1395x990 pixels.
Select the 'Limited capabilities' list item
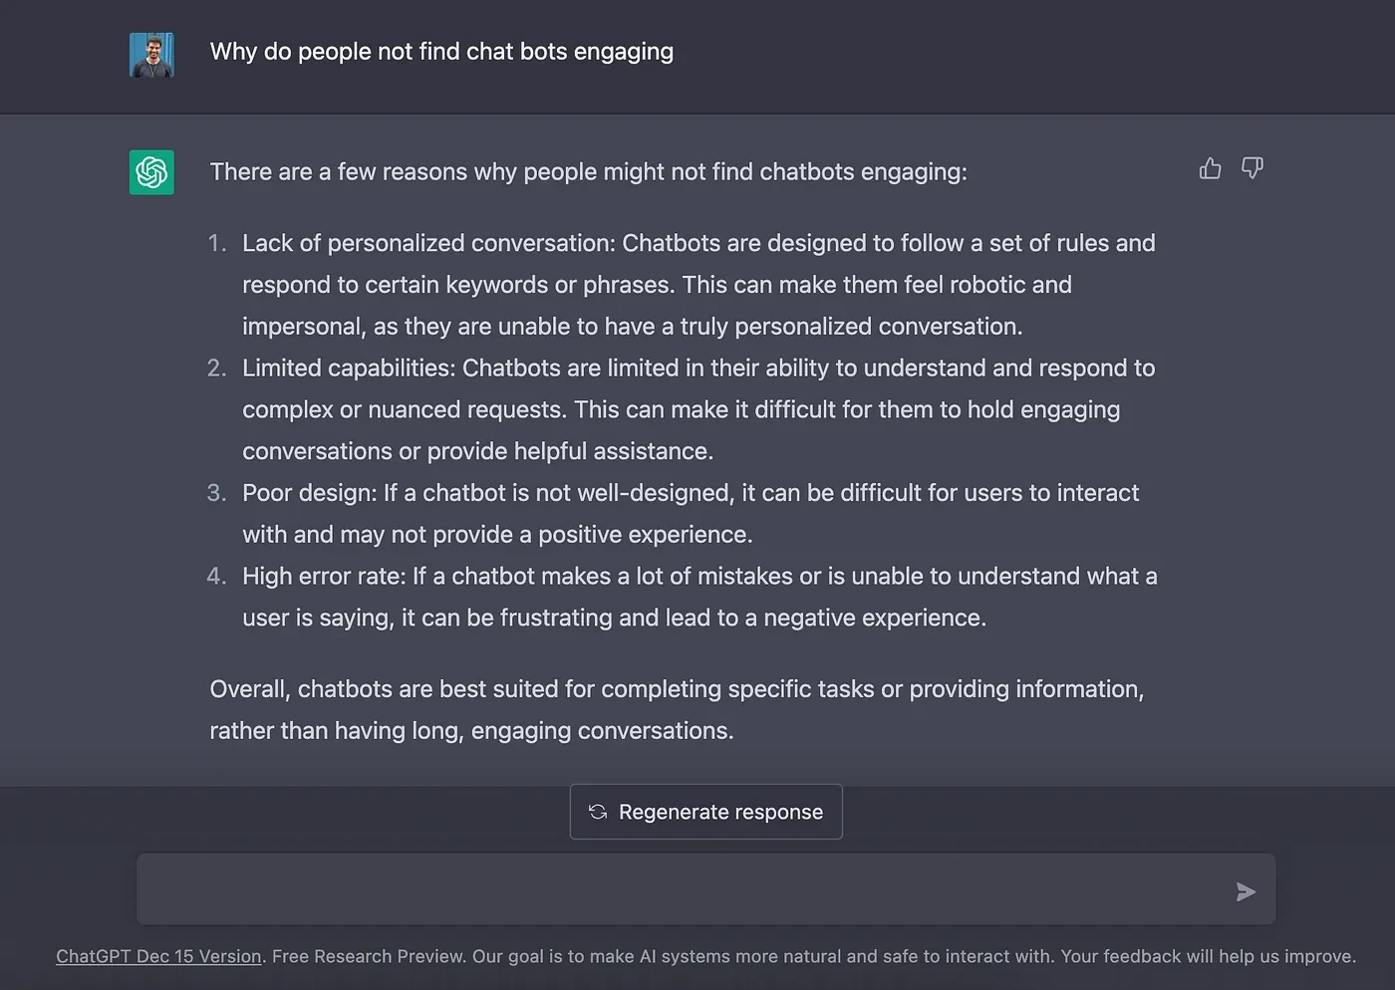pyautogui.click(x=697, y=409)
